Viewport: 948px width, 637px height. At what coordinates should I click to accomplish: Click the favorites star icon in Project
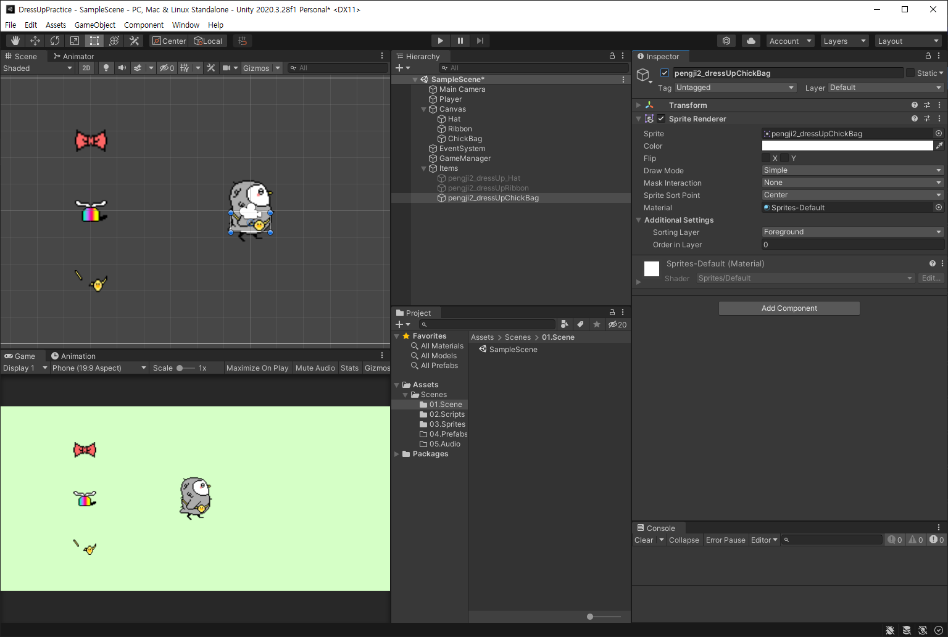pyautogui.click(x=596, y=324)
